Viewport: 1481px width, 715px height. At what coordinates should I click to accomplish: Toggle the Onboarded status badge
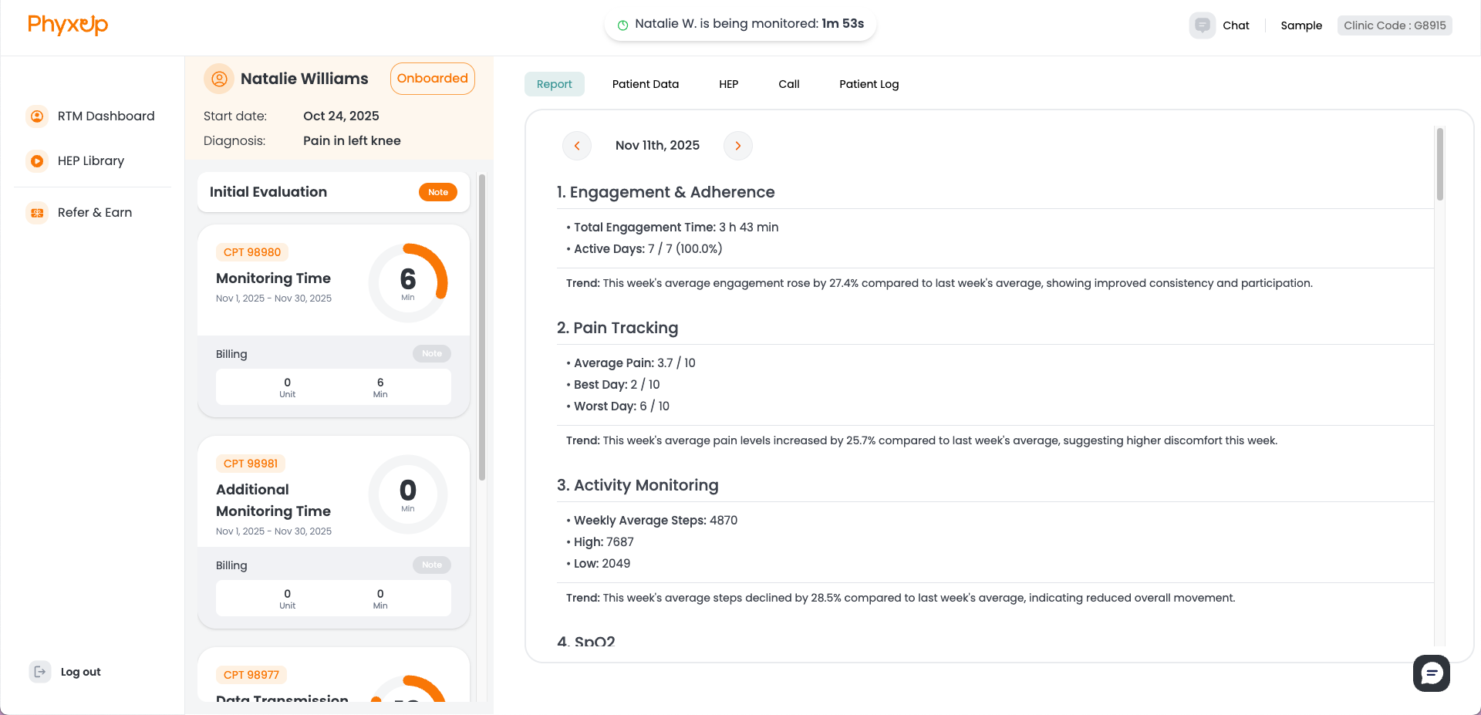[432, 78]
